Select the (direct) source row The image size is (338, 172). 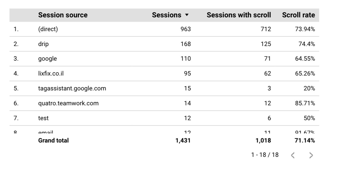(x=164, y=29)
